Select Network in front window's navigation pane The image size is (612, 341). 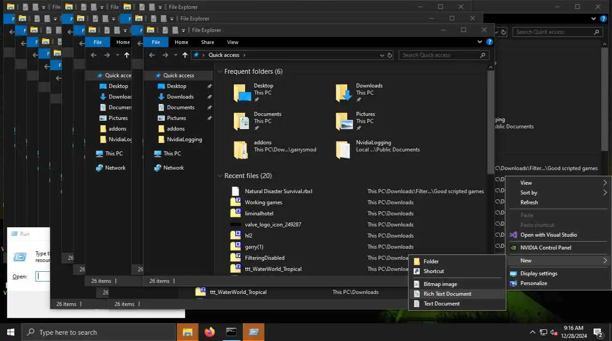click(x=173, y=168)
